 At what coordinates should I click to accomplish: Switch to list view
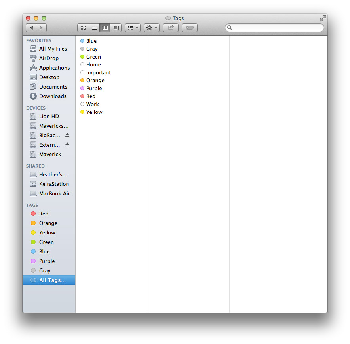pyautogui.click(x=94, y=28)
